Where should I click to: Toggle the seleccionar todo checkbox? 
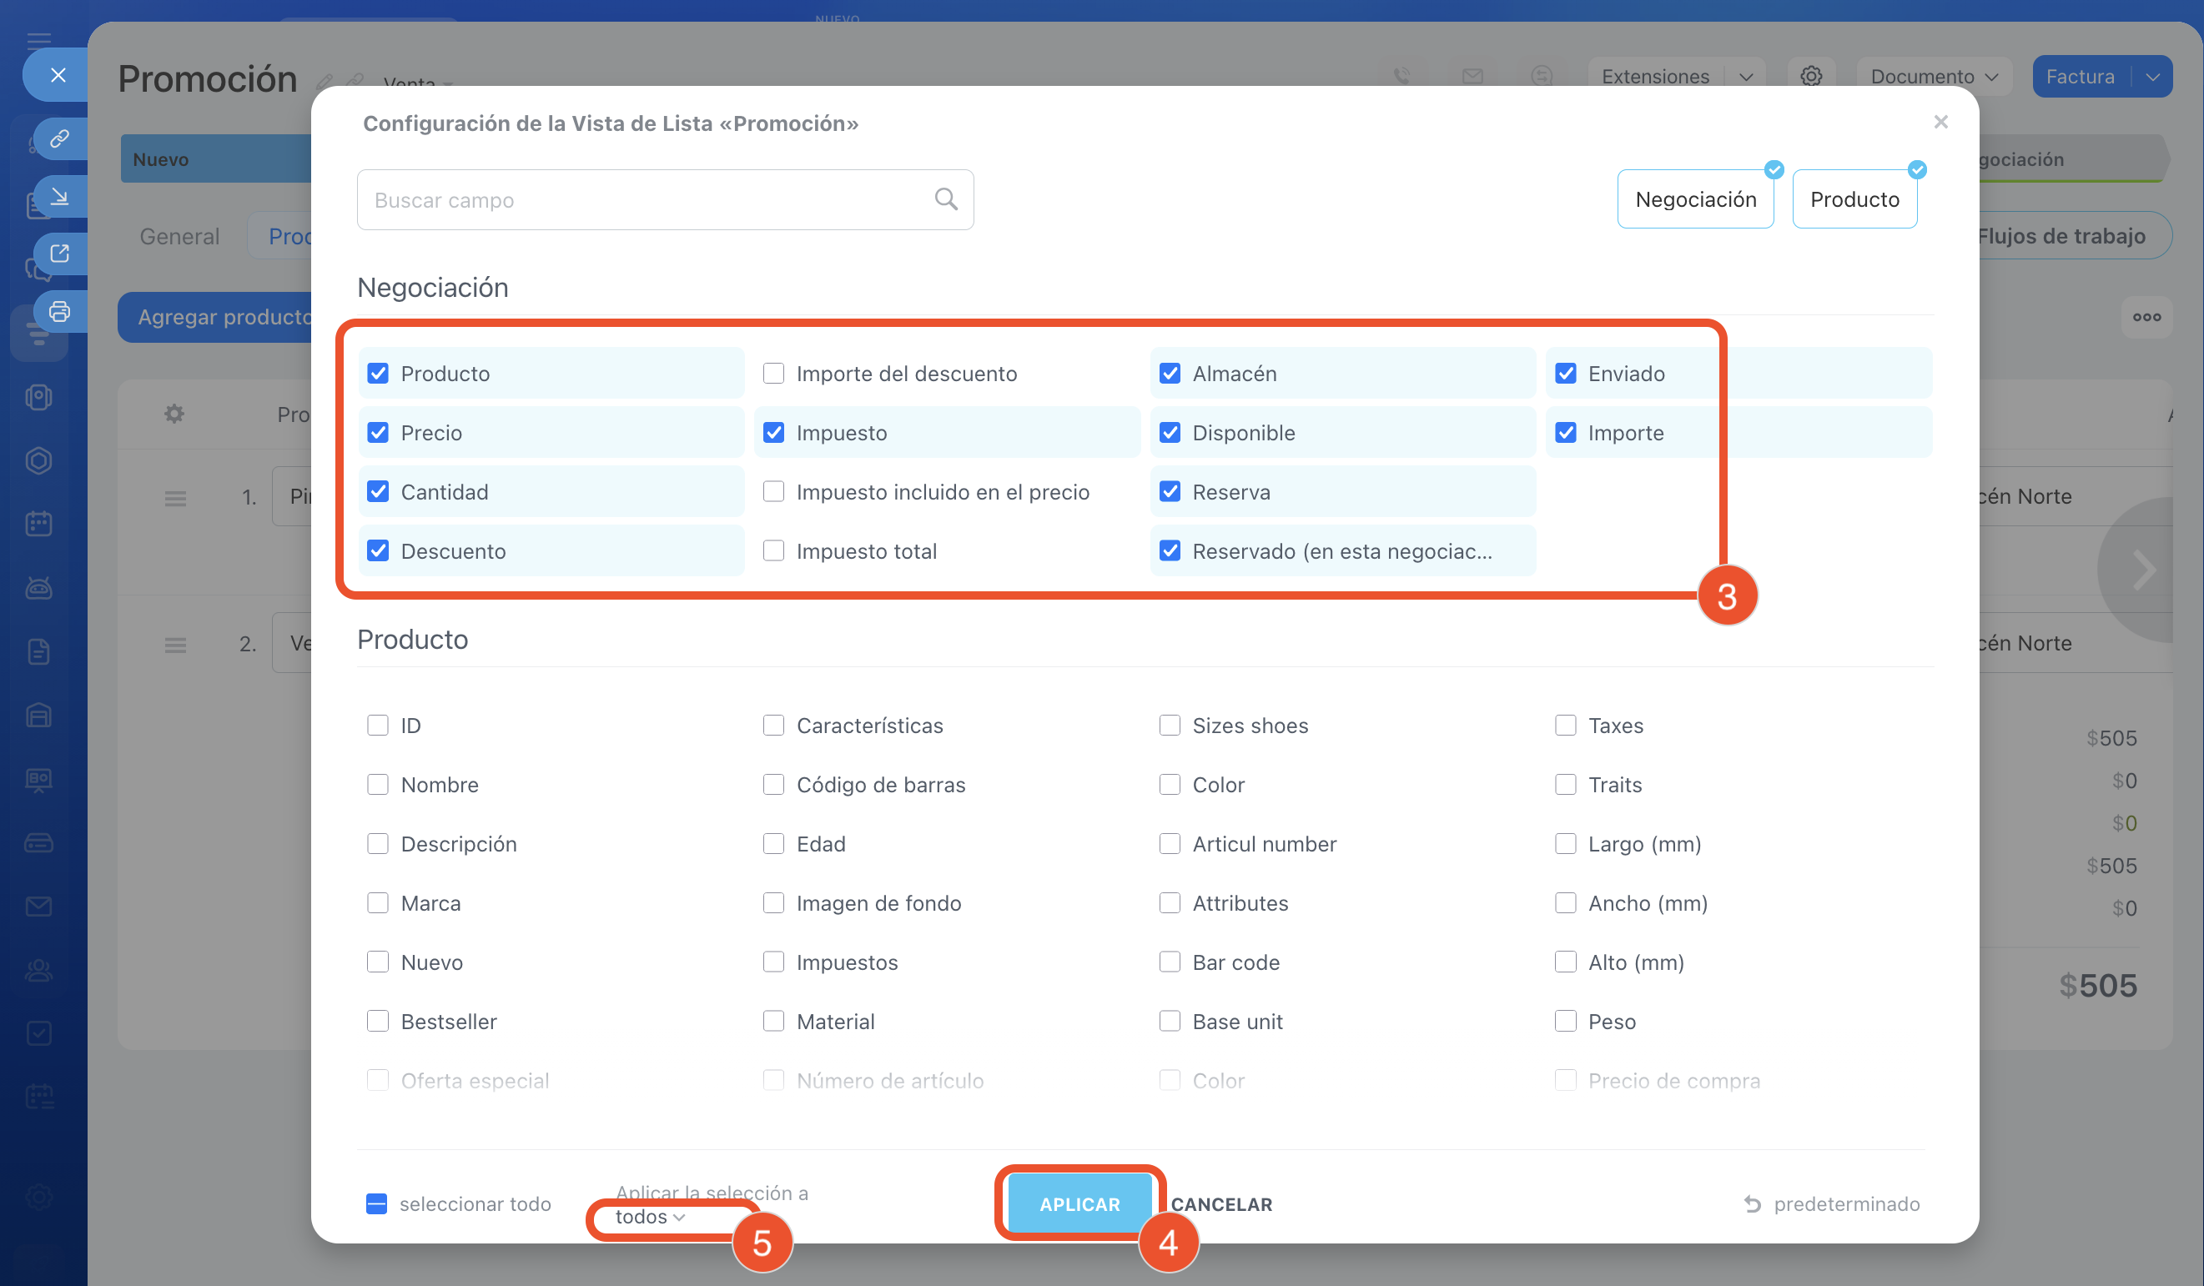[376, 1203]
